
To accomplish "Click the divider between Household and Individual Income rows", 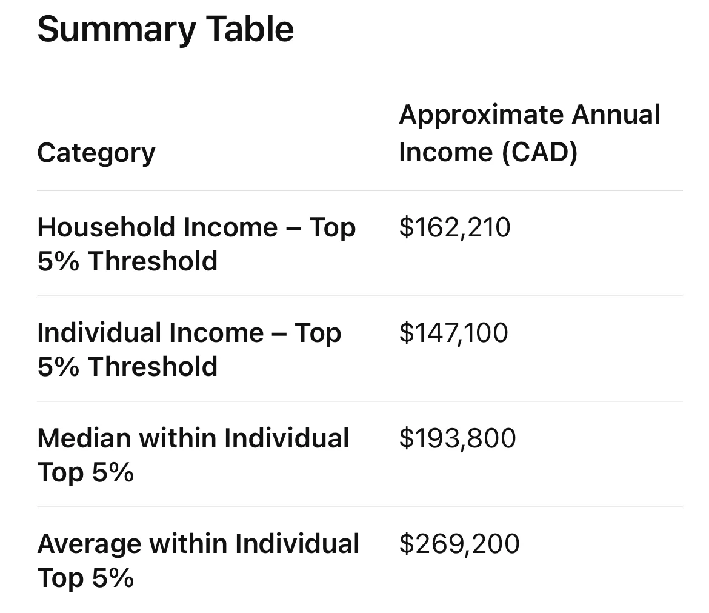I will coord(359,296).
